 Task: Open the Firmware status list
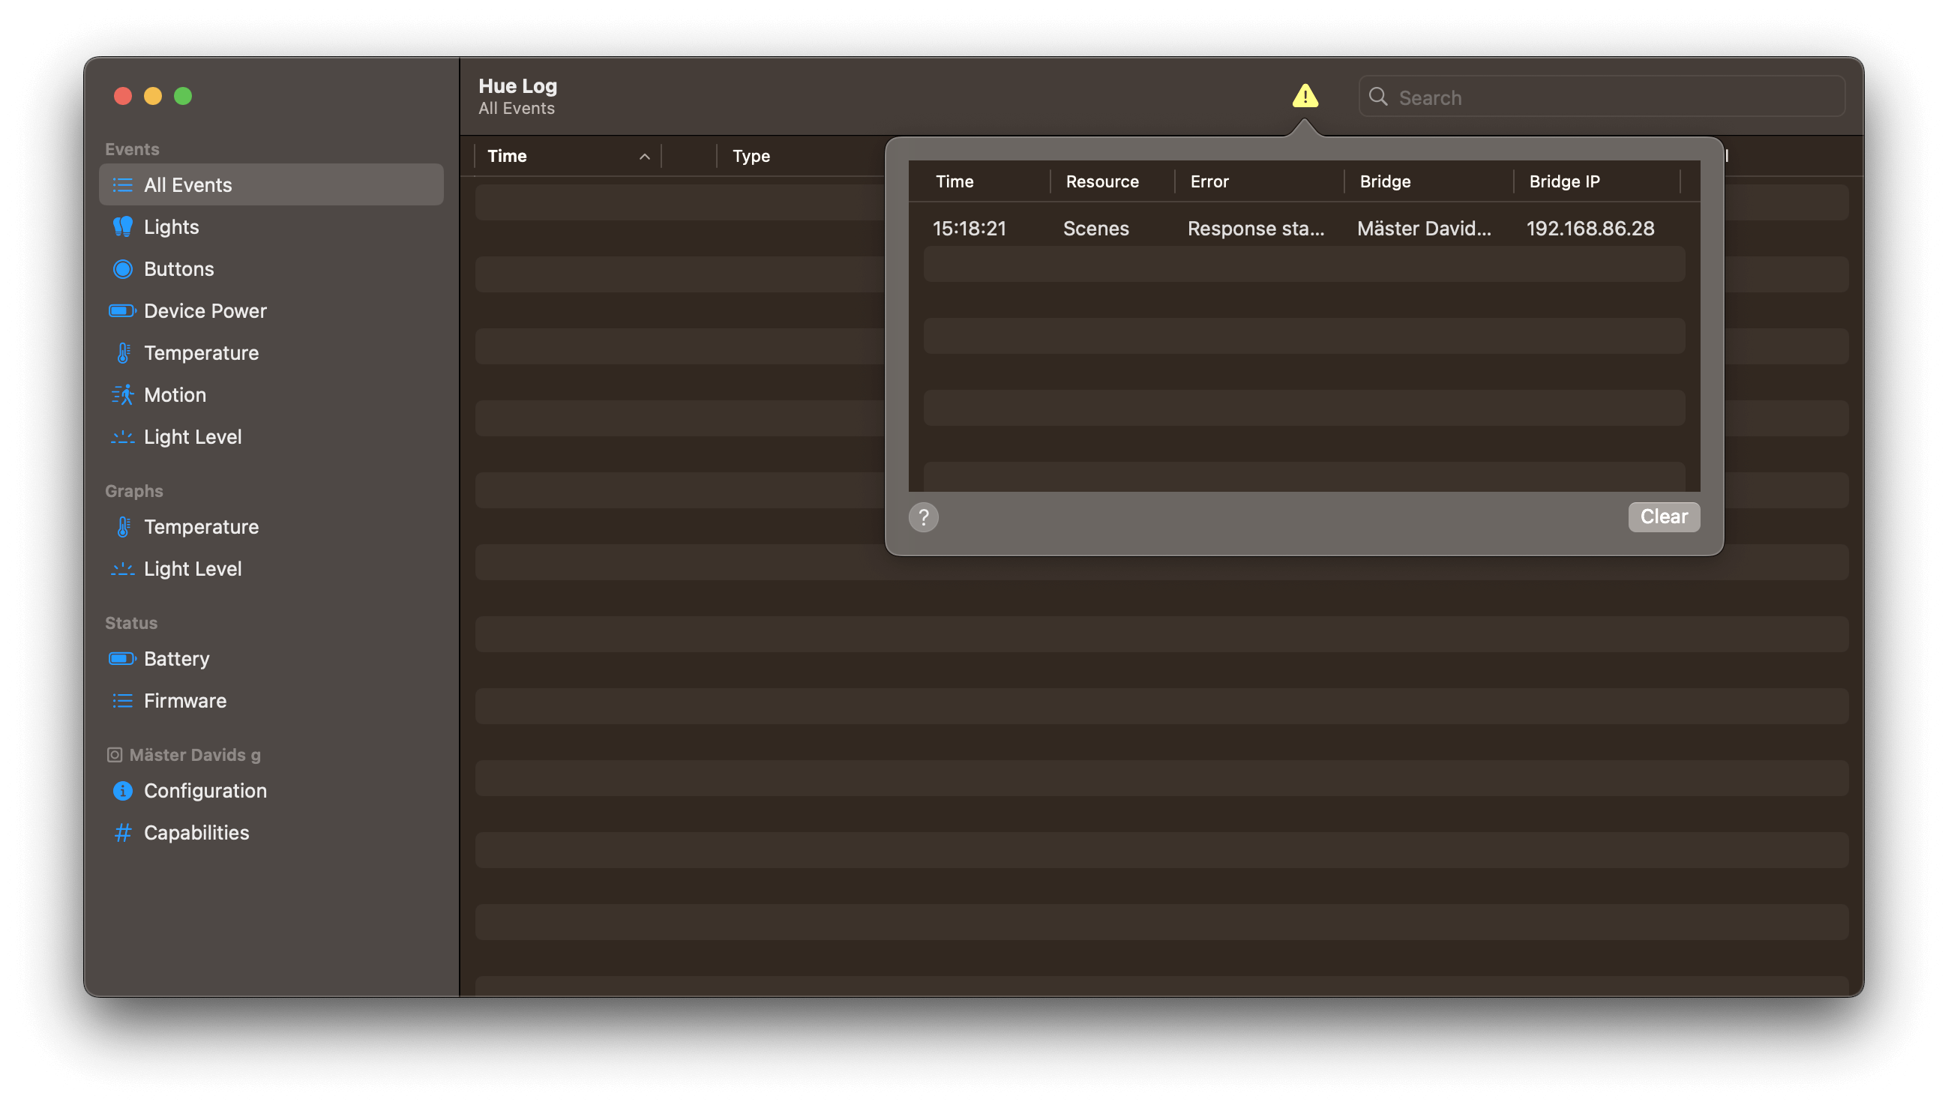123,700
